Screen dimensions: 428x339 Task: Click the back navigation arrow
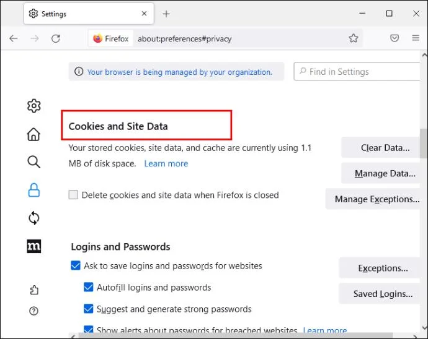14,38
